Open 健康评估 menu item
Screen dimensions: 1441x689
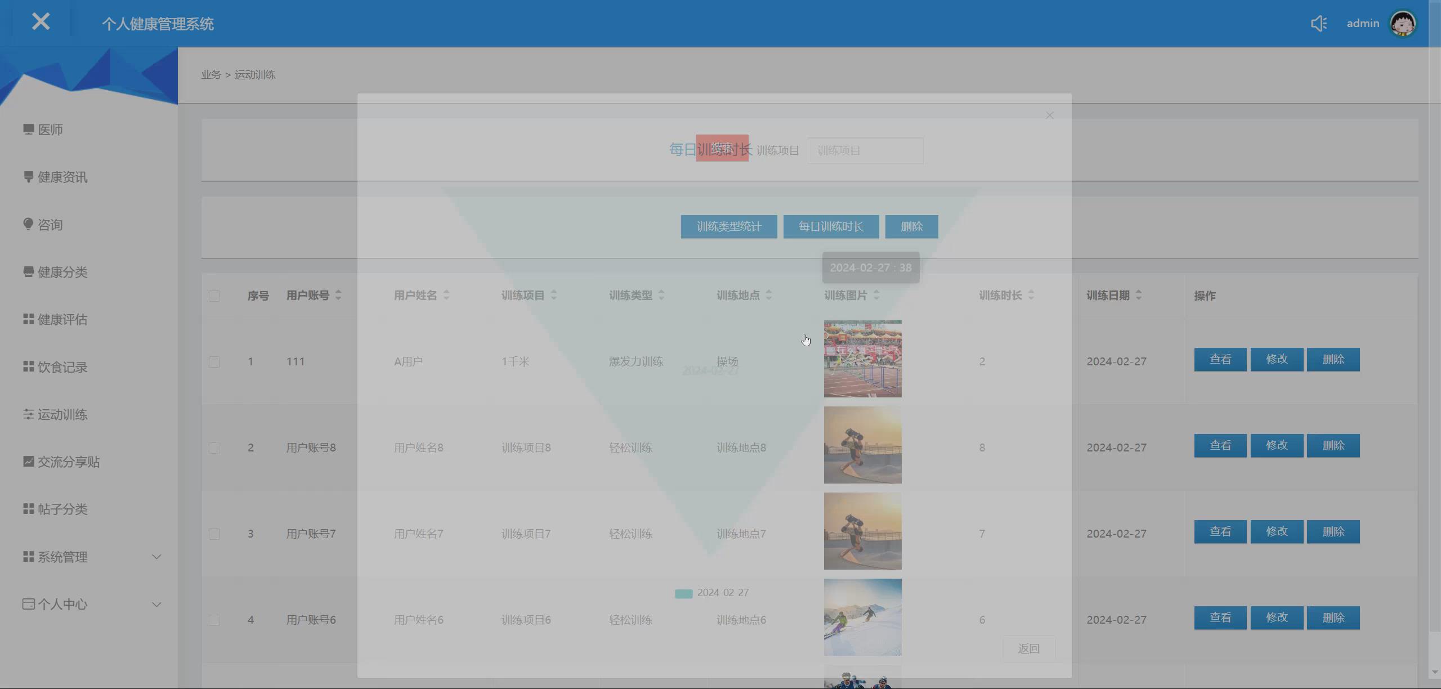pyautogui.click(x=62, y=320)
